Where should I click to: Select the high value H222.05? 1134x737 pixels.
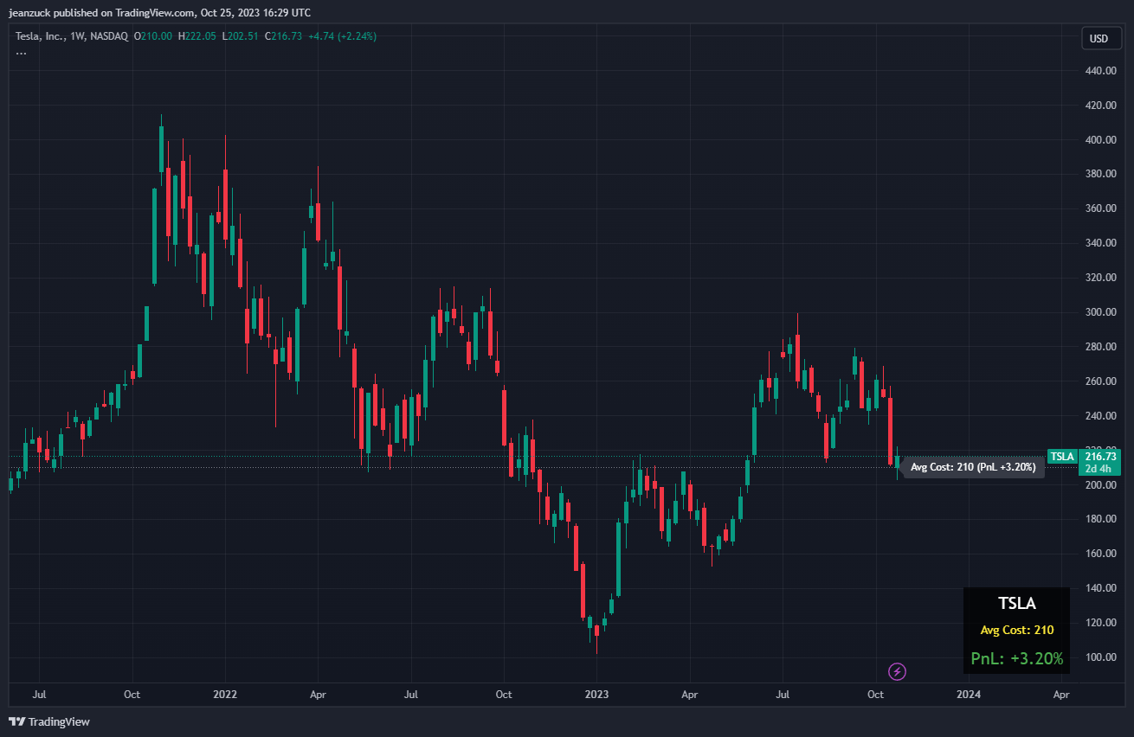[198, 36]
